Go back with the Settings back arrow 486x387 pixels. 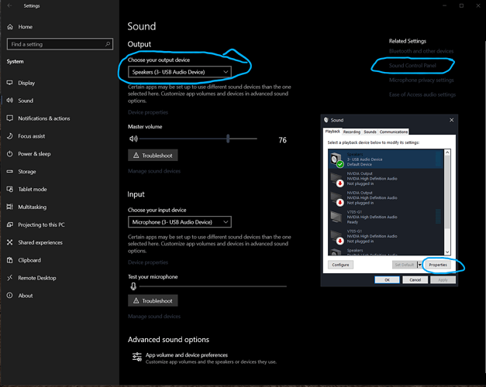[x=9, y=5]
